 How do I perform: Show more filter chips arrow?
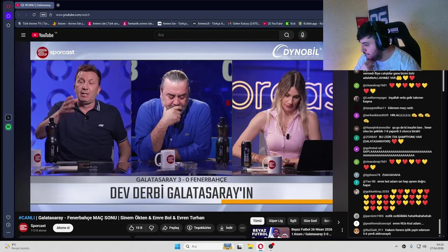[338, 222]
